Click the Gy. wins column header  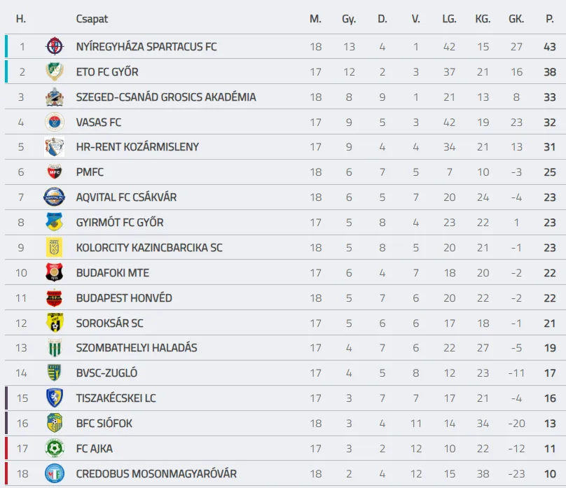click(349, 19)
